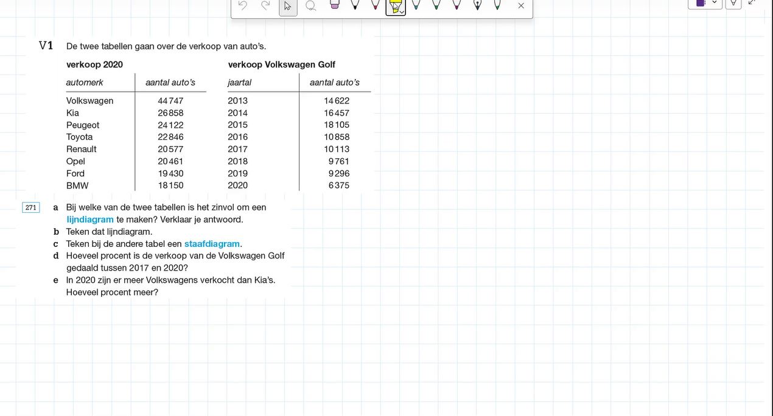Close the drawing toolbar
The height and width of the screenshot is (416, 773).
tap(521, 5)
